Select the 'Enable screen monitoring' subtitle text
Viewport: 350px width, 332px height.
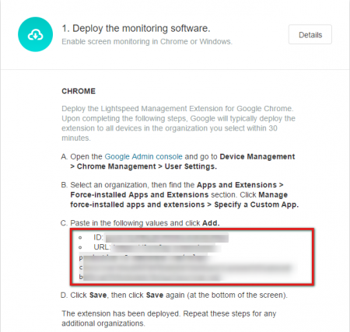(147, 41)
